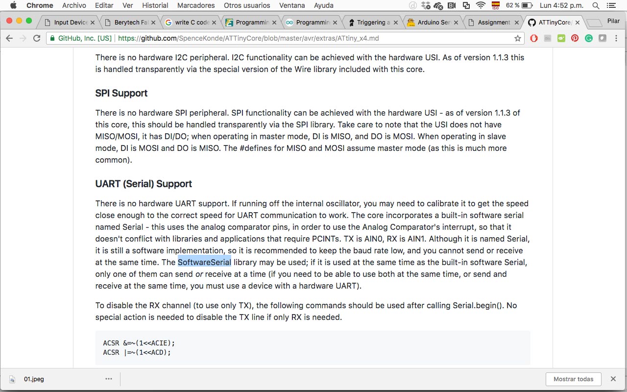Click the Mostrar todas button

click(x=573, y=379)
